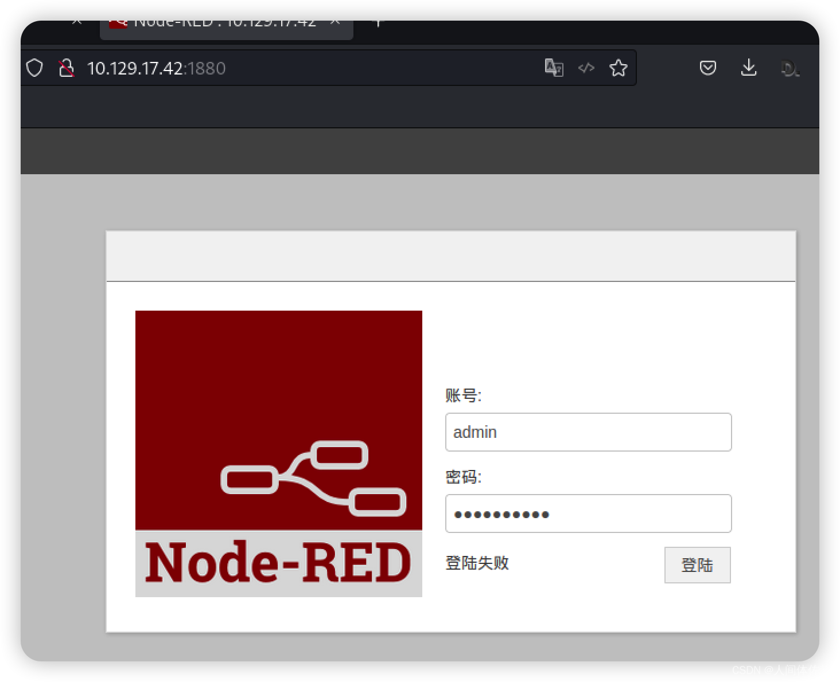
Task: Open the Pocket save icon
Action: click(708, 68)
